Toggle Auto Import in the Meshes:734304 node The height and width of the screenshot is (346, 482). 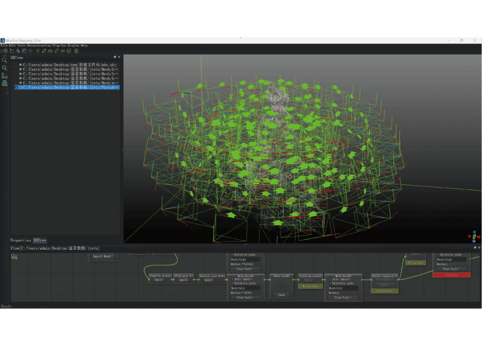[233, 279]
